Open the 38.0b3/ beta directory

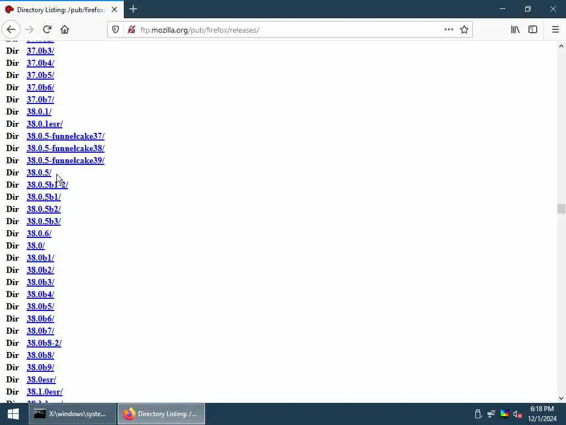tap(40, 282)
